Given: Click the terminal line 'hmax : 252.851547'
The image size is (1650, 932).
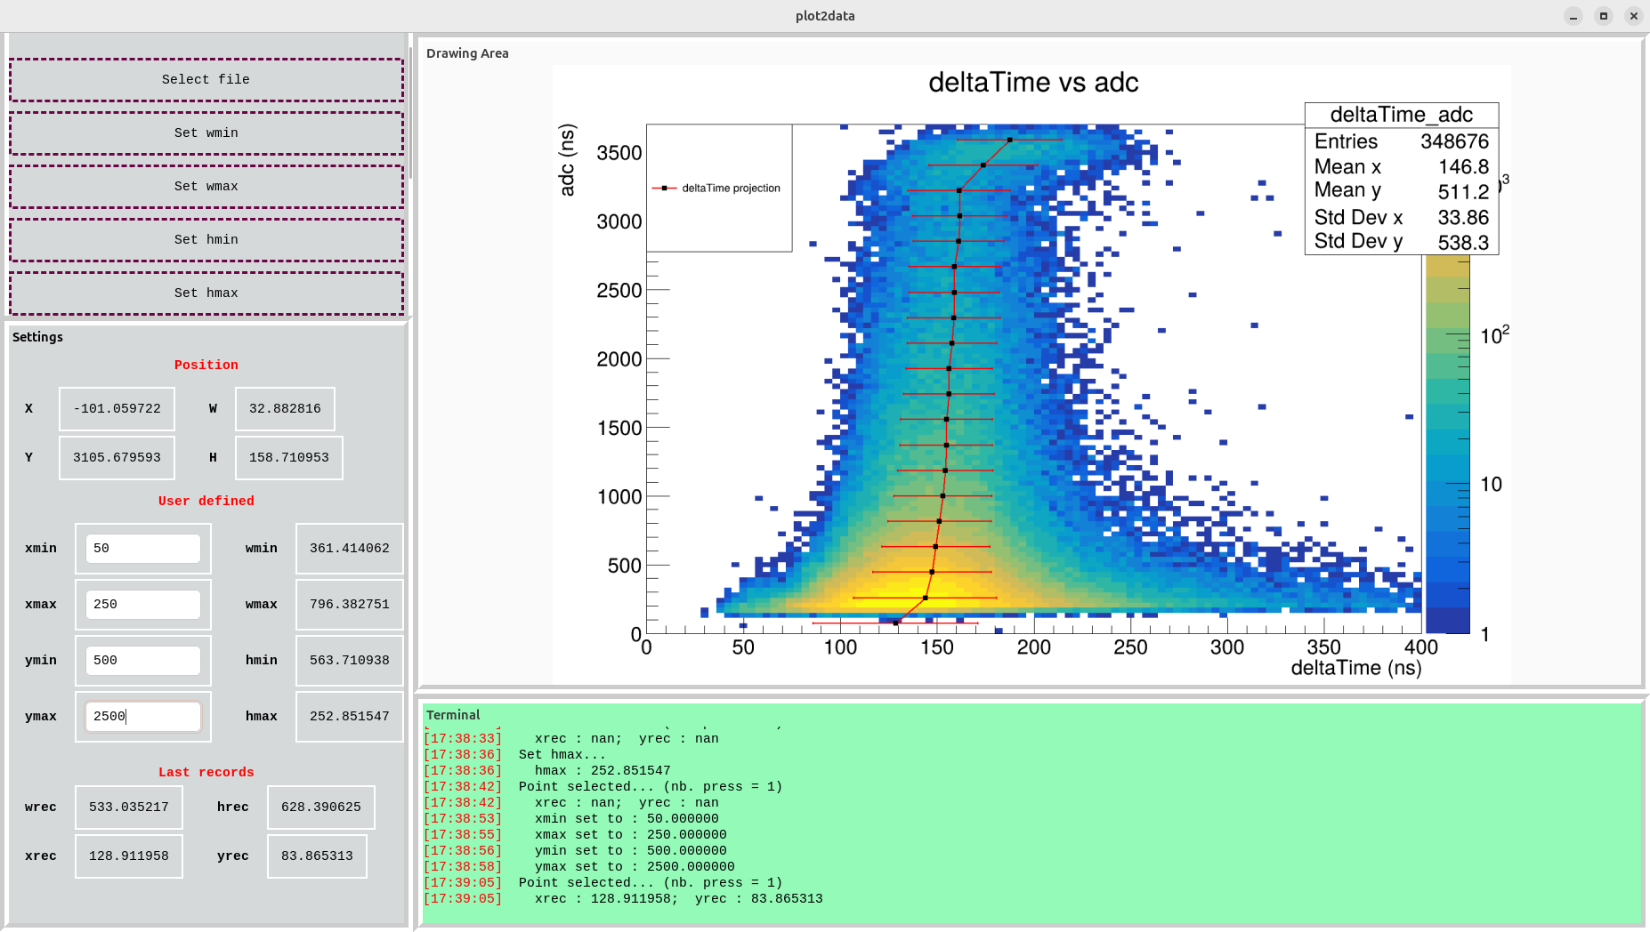Looking at the screenshot, I should [x=547, y=771].
